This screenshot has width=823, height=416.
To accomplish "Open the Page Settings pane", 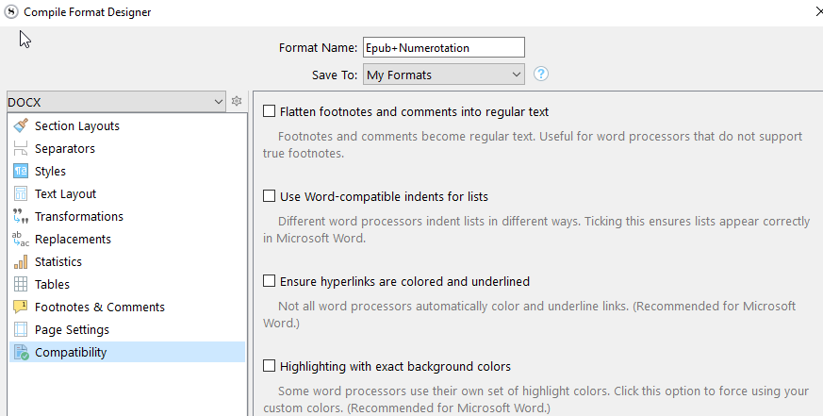I will click(72, 329).
